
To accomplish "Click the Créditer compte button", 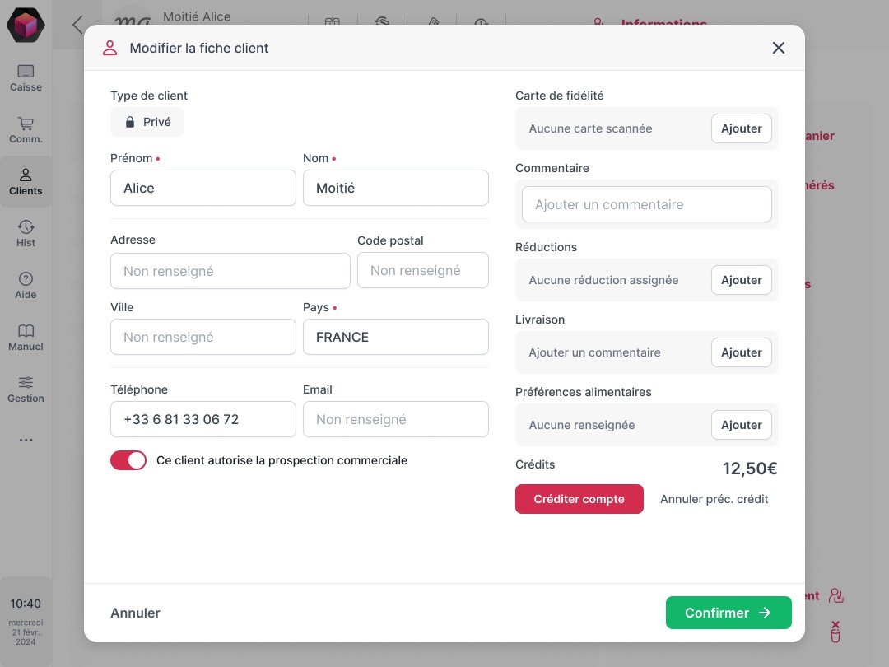I will coord(579,499).
